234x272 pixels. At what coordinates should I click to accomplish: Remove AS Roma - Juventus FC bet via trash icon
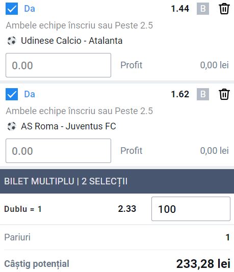point(224,94)
